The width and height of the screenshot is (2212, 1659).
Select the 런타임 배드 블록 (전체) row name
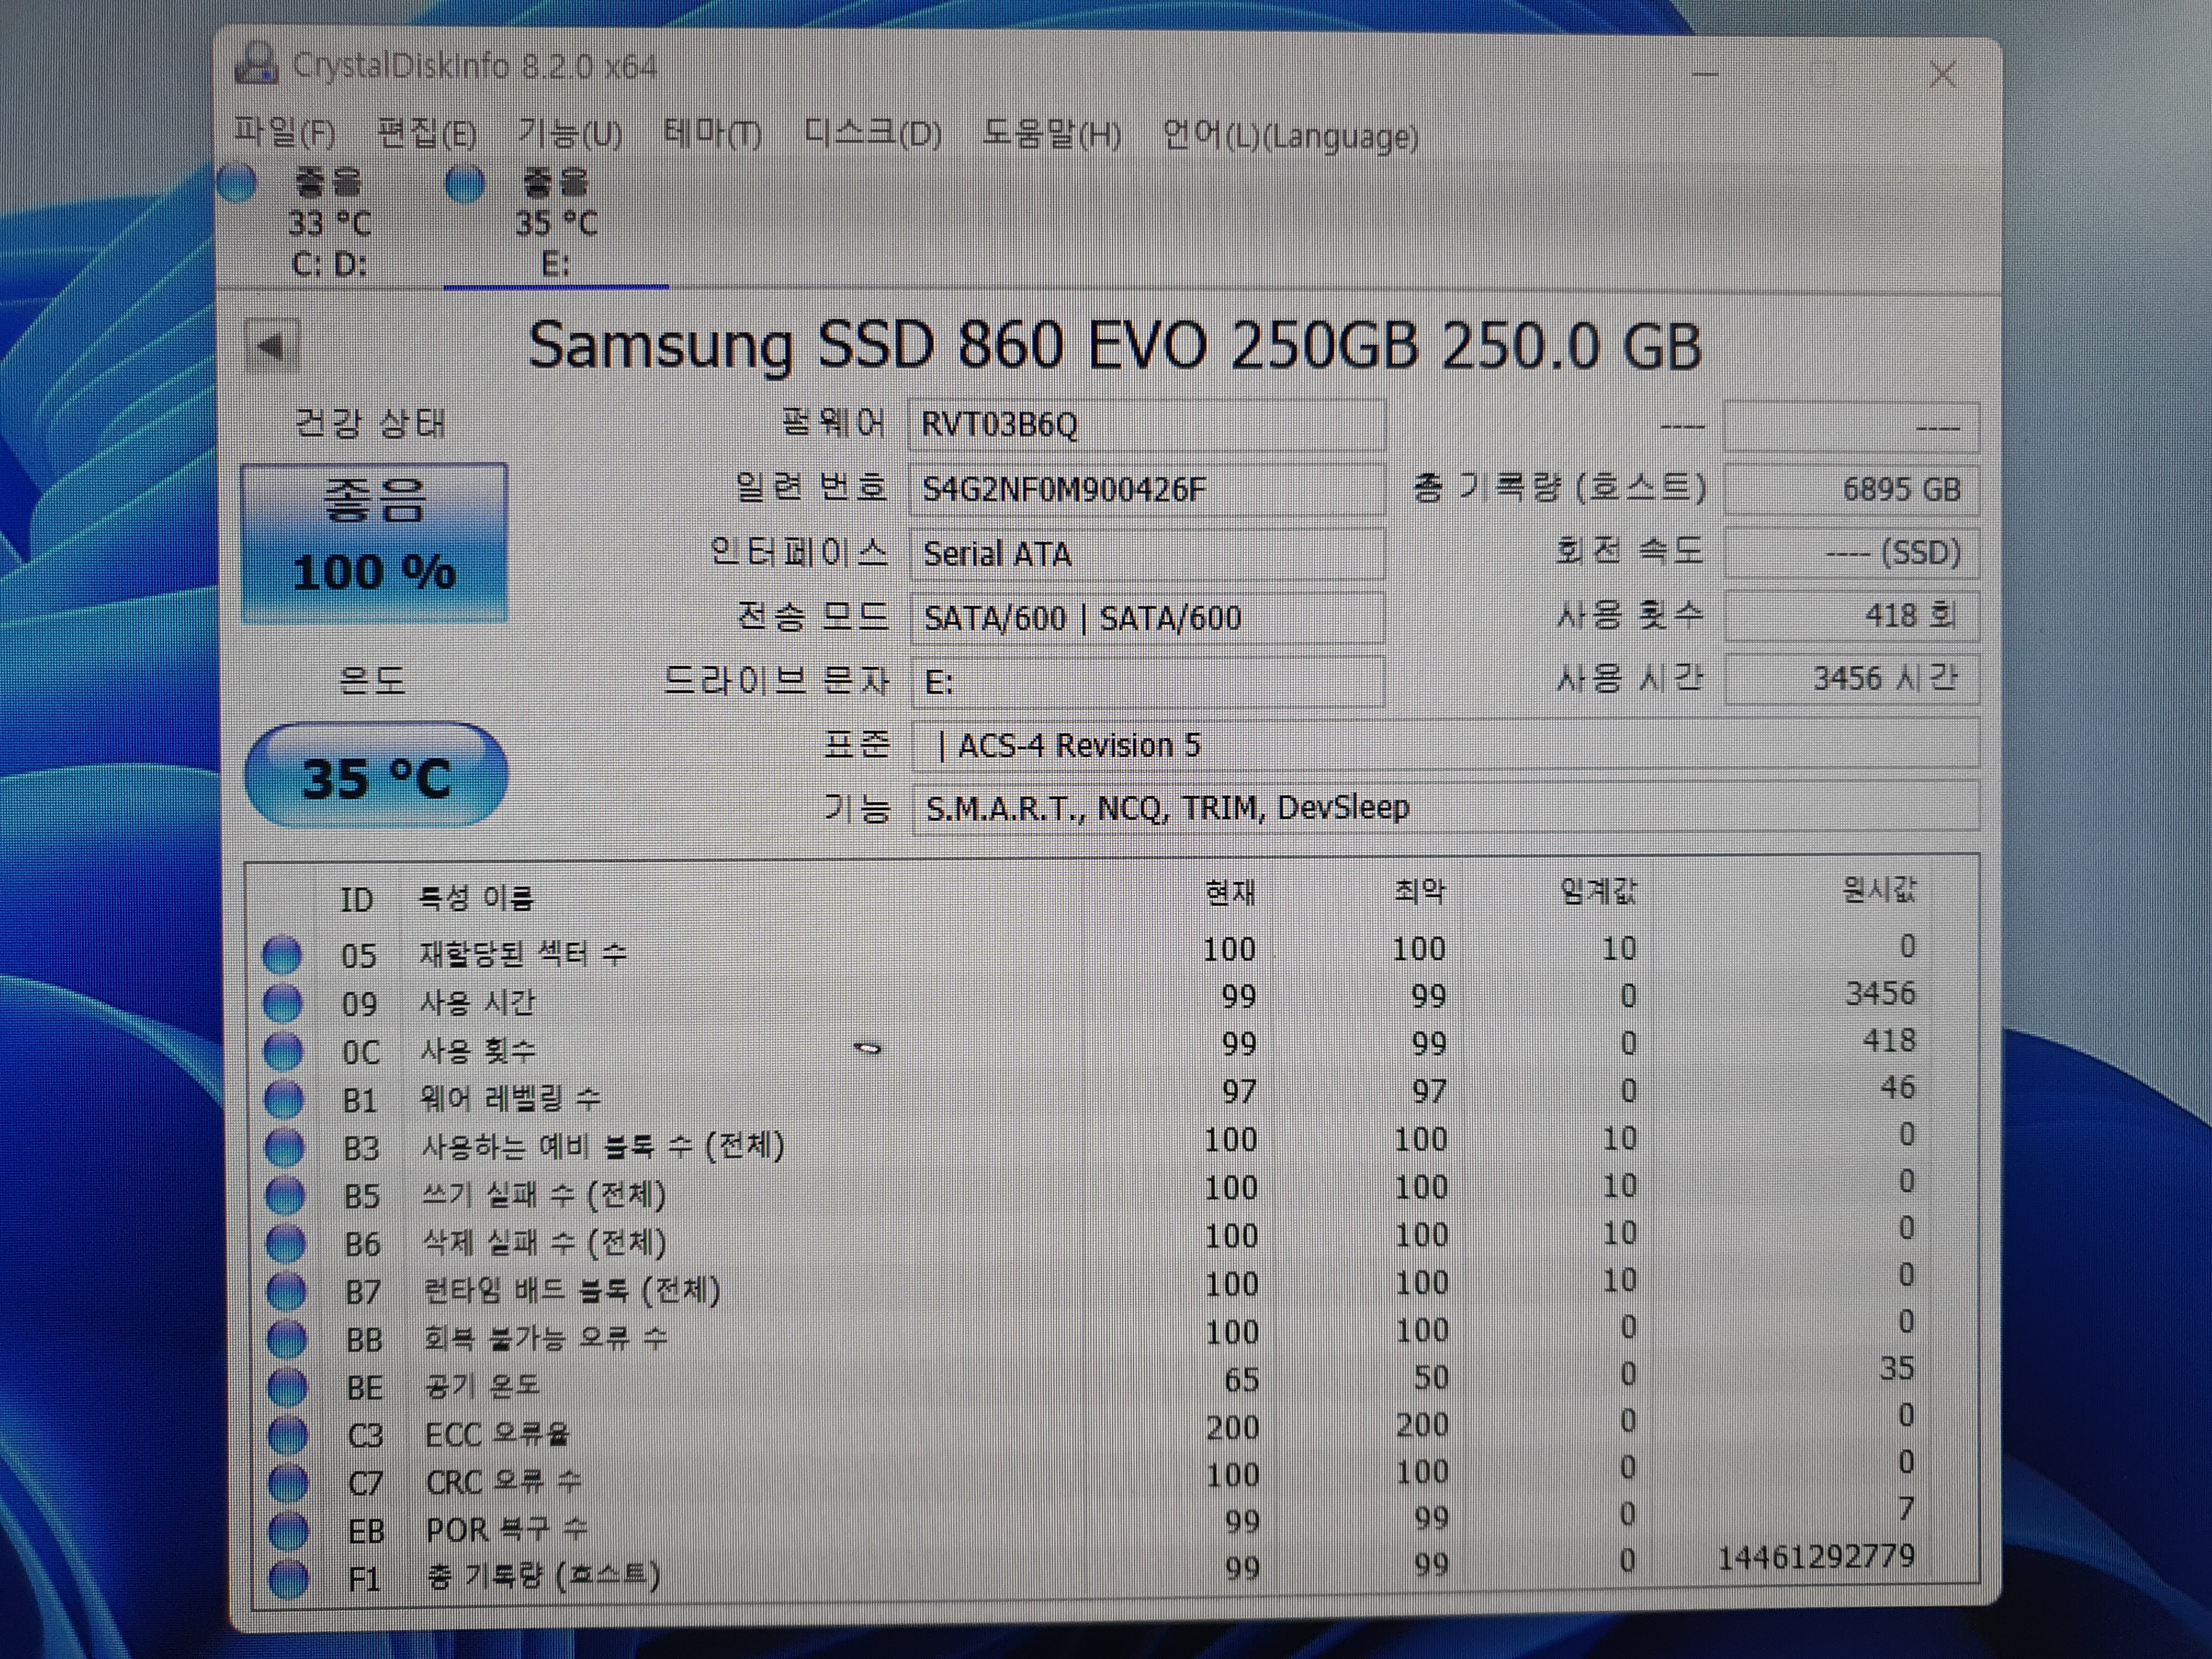click(571, 1291)
